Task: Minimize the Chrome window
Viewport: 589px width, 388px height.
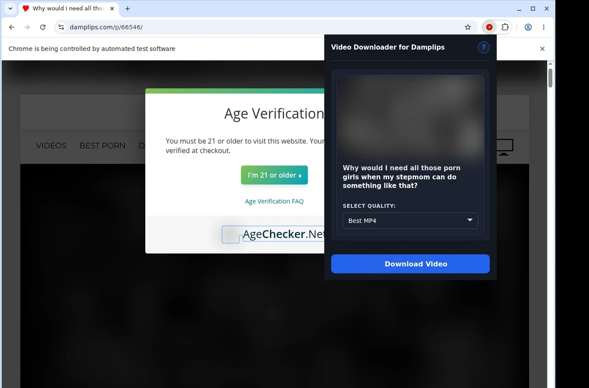Action: [519, 8]
